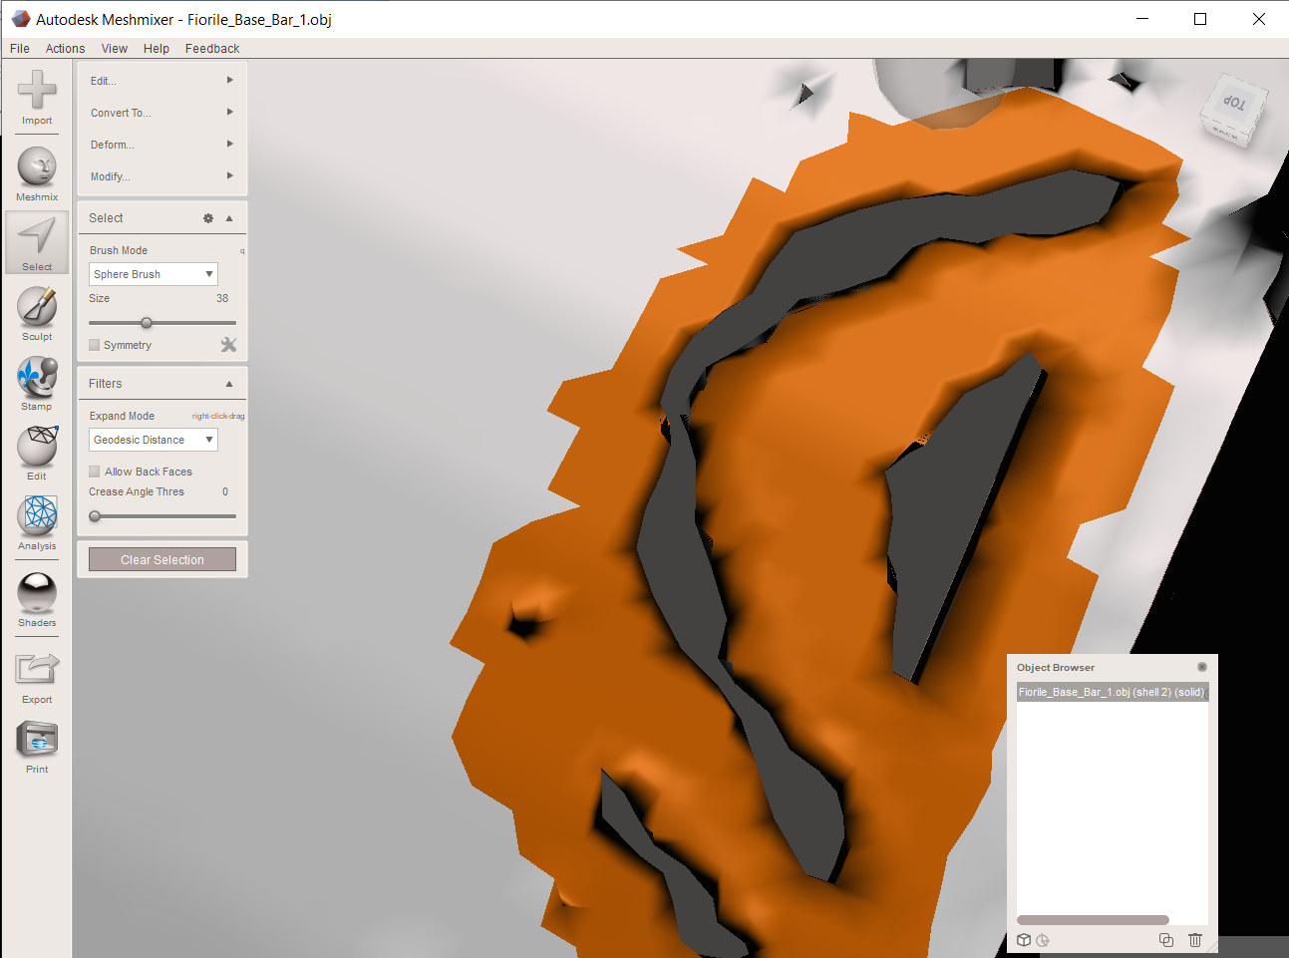Open the Shaders panel
The width and height of the screenshot is (1289, 958).
point(37,593)
